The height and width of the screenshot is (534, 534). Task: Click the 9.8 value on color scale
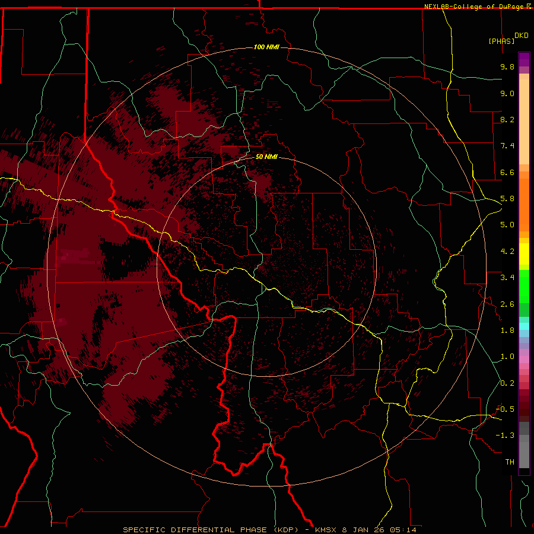click(507, 66)
